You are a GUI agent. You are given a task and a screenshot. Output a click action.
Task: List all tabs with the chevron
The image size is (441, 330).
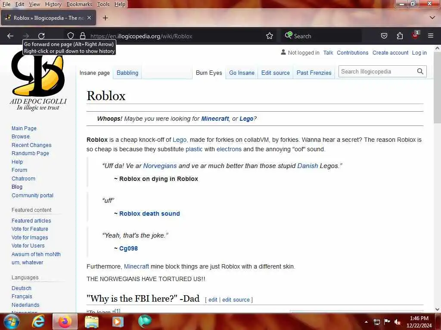point(432,18)
